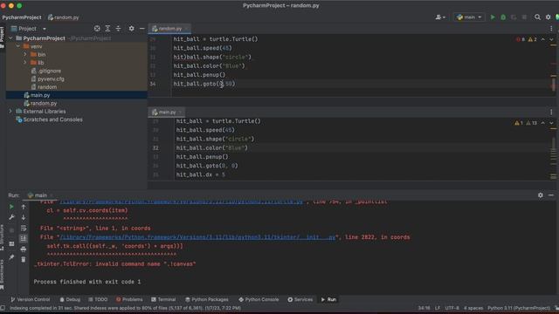
Task: Open bottom editor tab options menu
Action: [551, 113]
